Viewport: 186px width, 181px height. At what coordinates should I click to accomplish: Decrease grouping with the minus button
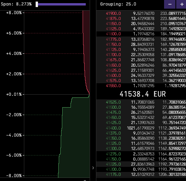[170, 4]
